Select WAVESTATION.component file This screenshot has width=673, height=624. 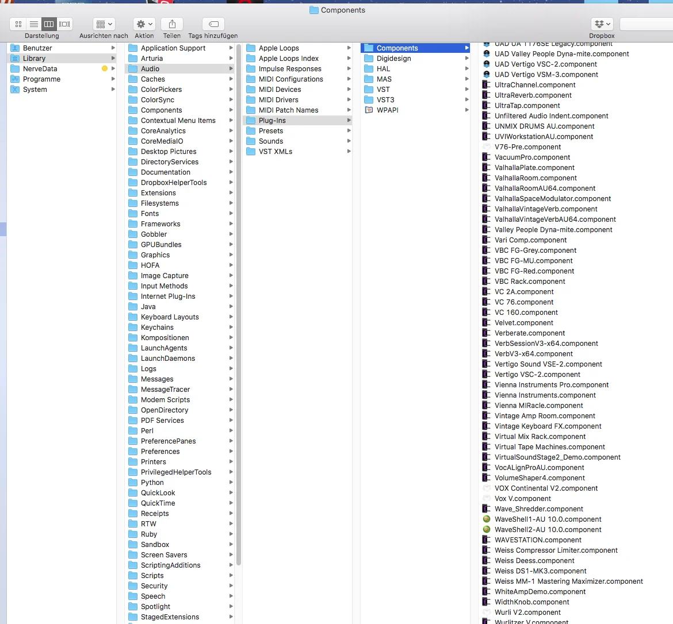click(x=538, y=540)
